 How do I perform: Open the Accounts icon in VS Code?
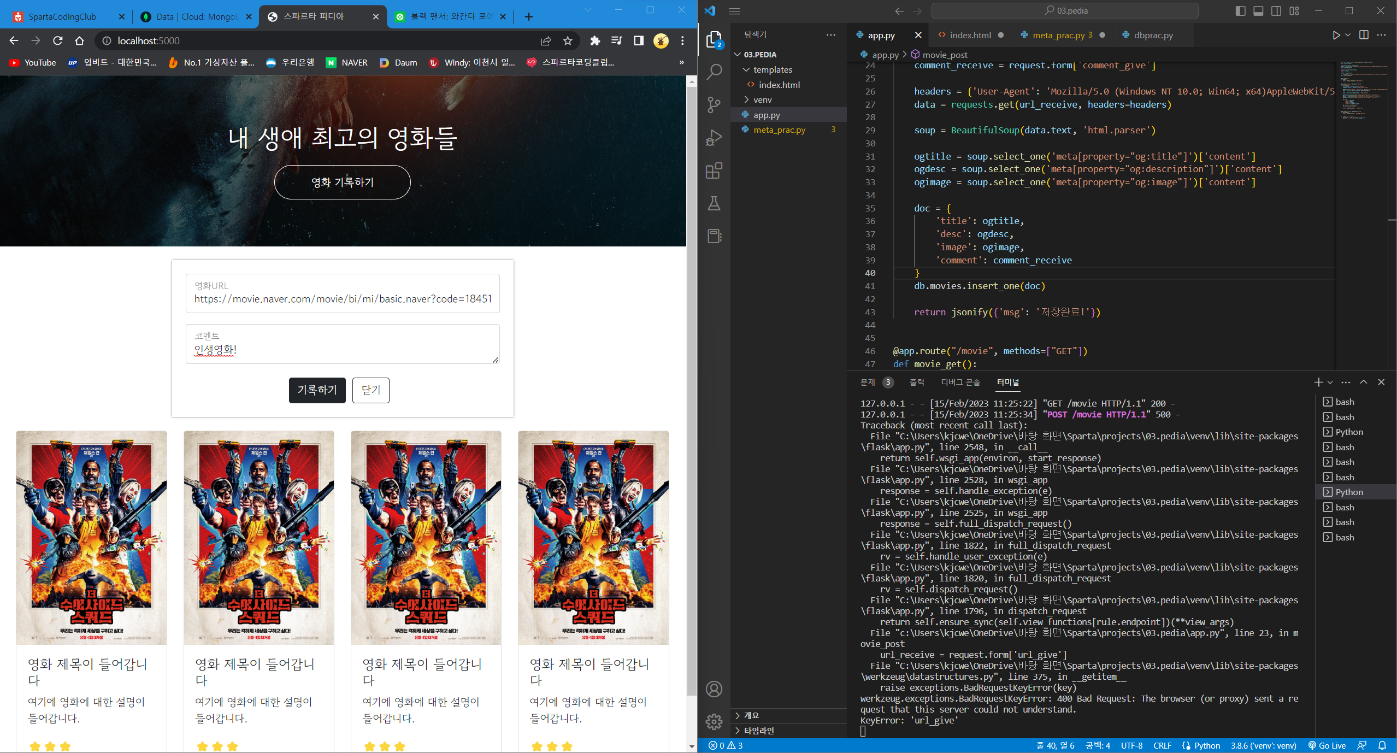tap(714, 689)
